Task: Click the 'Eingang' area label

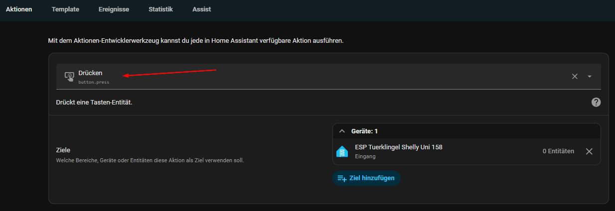Action: pyautogui.click(x=365, y=156)
